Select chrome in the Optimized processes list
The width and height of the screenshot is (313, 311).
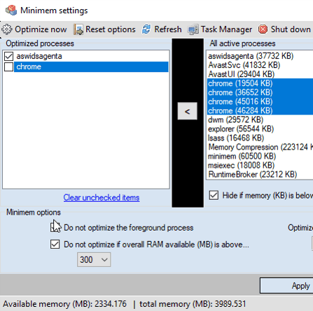point(91,67)
